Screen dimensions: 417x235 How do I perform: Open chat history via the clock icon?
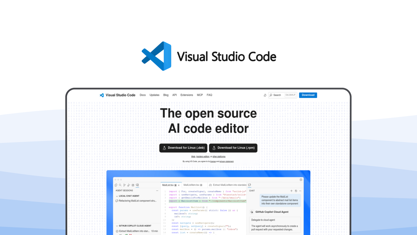tap(296, 191)
